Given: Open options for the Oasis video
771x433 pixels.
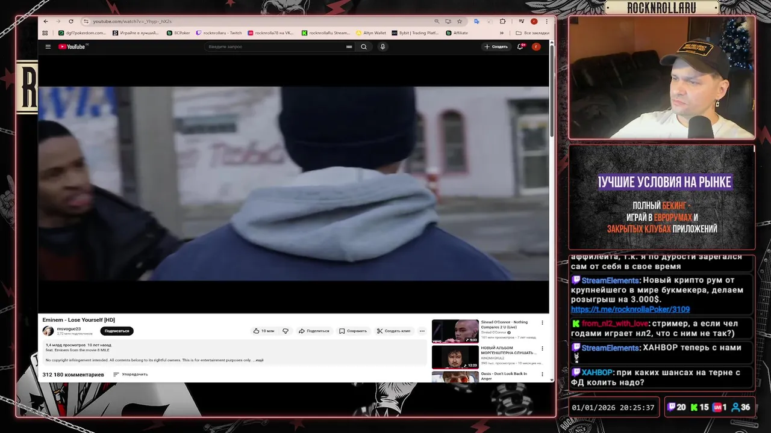Looking at the screenshot, I should [x=542, y=374].
